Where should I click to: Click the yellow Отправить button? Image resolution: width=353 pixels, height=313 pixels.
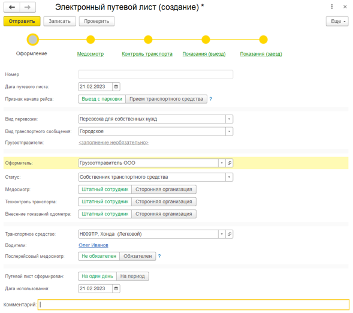click(22, 21)
